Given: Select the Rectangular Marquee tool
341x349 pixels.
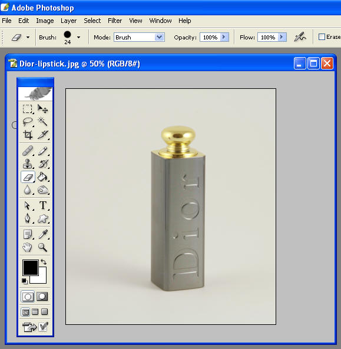Looking at the screenshot, I should [x=28, y=109].
